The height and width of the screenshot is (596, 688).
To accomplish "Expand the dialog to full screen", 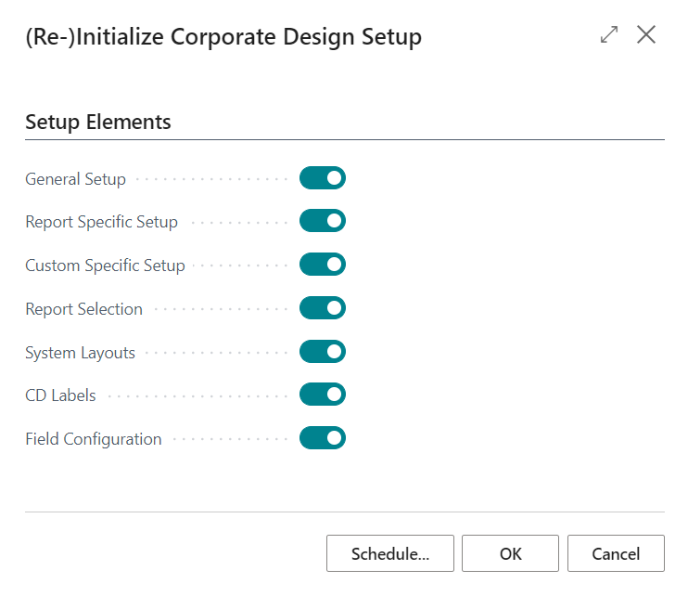I will click(x=609, y=34).
